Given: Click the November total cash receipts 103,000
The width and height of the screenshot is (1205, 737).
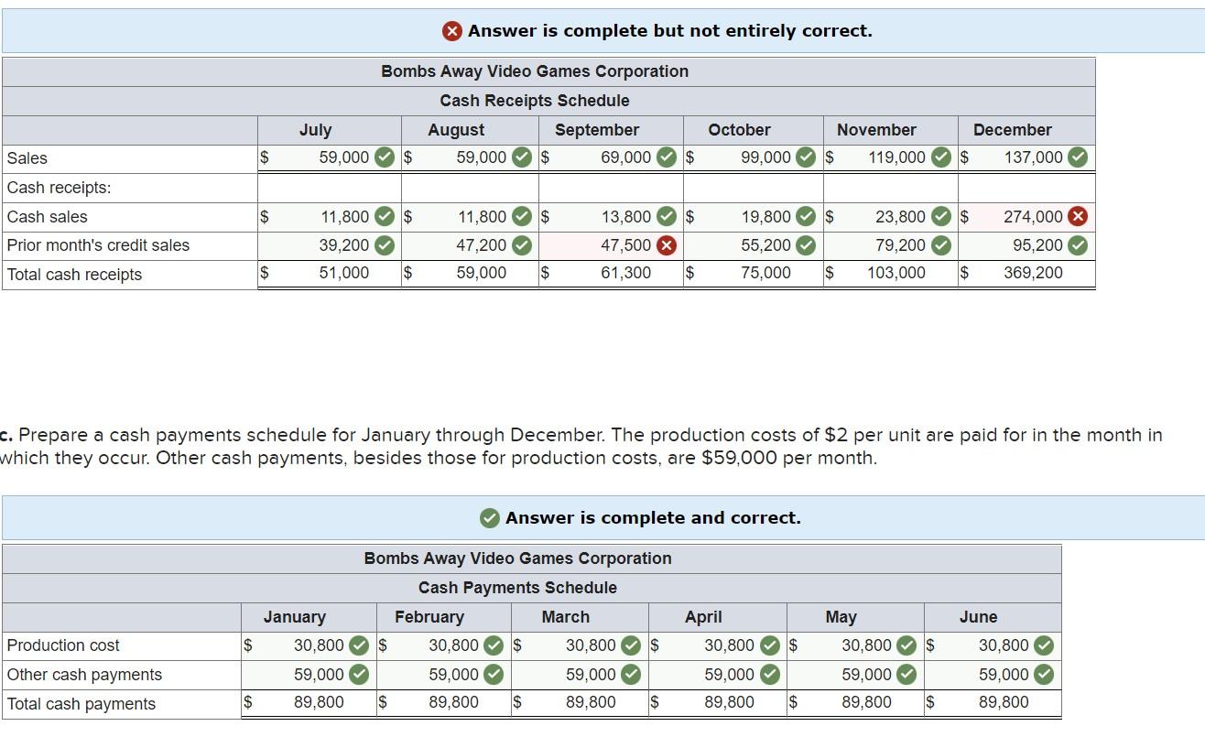Looking at the screenshot, I should (x=896, y=273).
